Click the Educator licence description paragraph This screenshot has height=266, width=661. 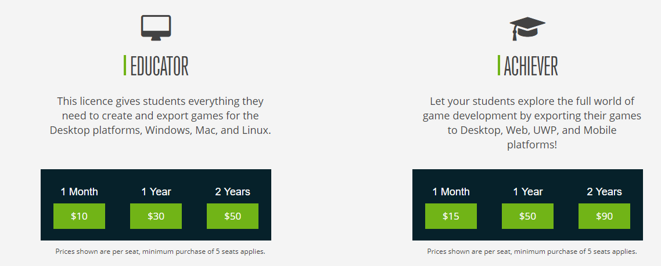click(x=160, y=115)
